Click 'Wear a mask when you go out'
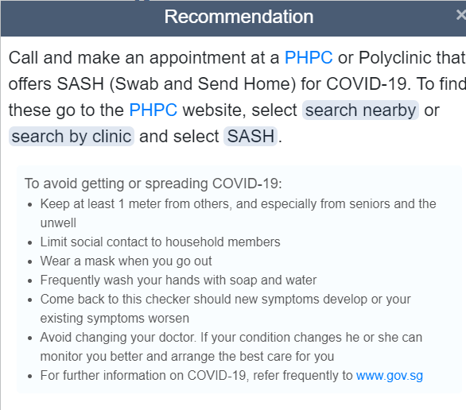This screenshot has height=410, width=466. (x=126, y=261)
